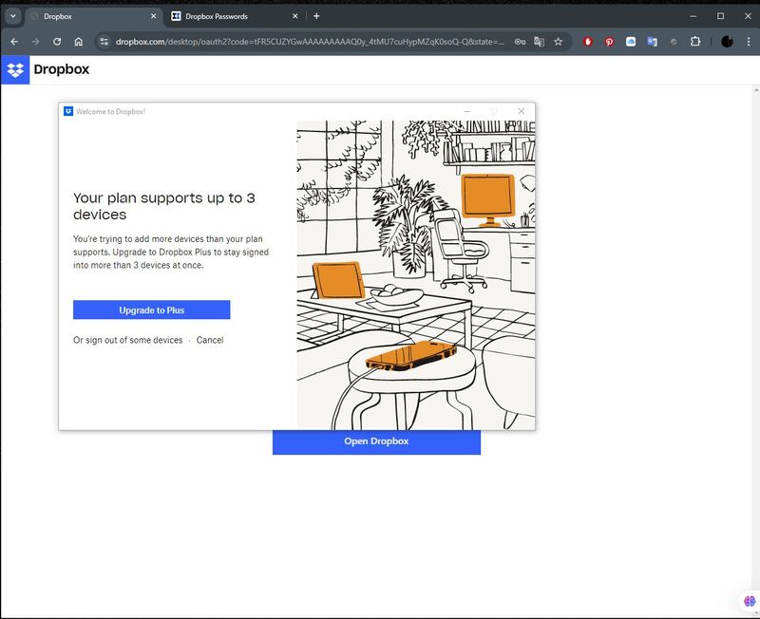
Task: Click the address bar URL
Action: [x=310, y=42]
